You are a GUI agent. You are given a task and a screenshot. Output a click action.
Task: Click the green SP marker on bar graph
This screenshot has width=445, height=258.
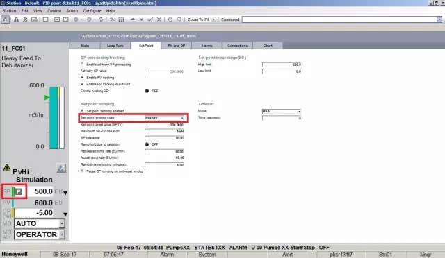(x=47, y=97)
